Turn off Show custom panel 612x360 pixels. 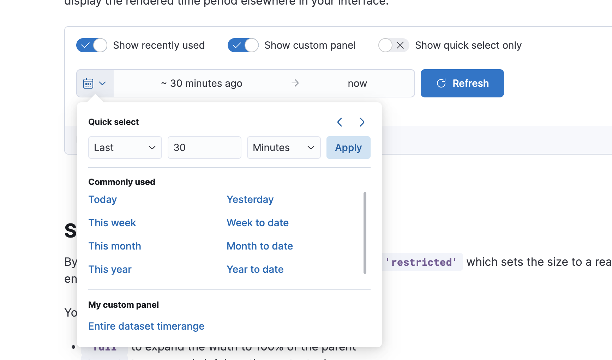tap(243, 45)
